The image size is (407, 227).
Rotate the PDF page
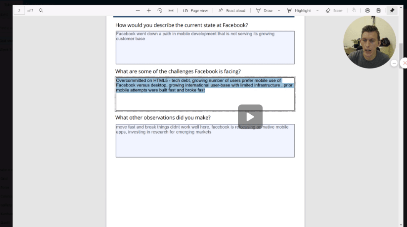coord(160,11)
